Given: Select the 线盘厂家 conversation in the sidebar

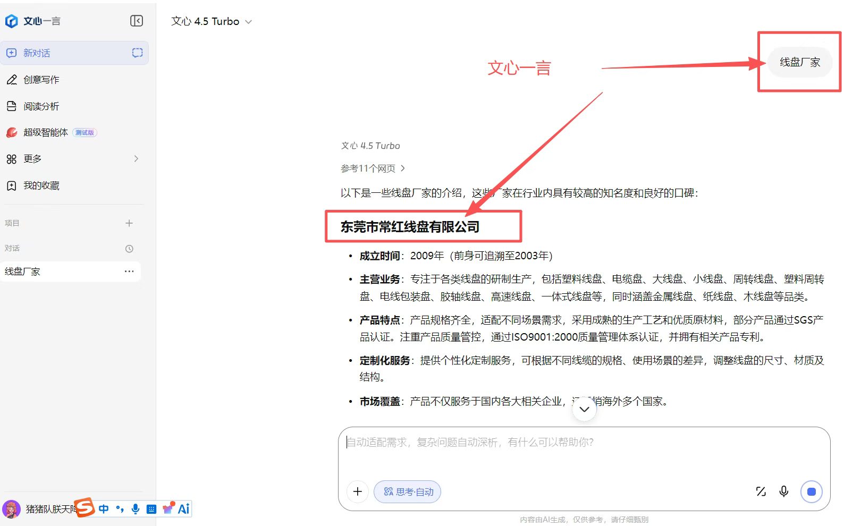Looking at the screenshot, I should pos(71,272).
